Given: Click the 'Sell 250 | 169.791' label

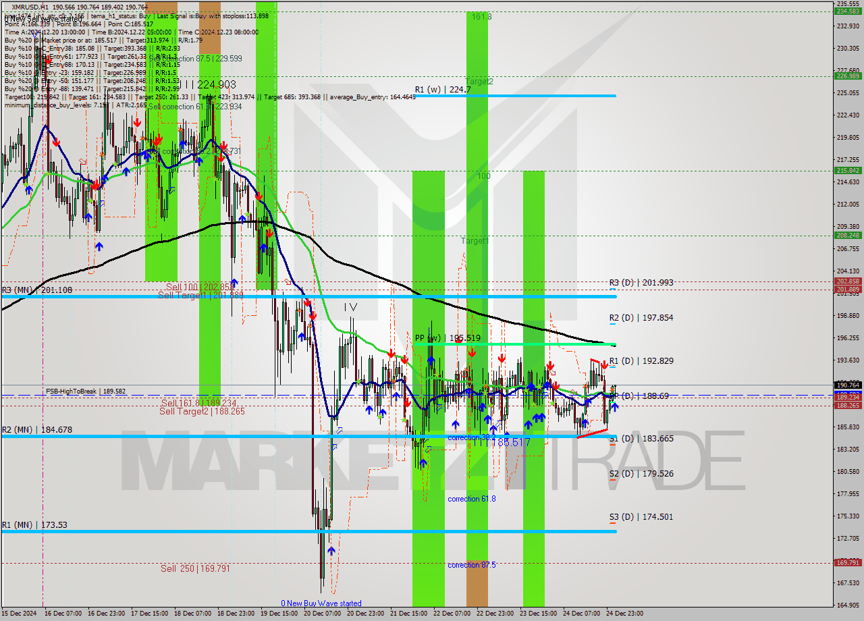Looking at the screenshot, I should point(195,568).
